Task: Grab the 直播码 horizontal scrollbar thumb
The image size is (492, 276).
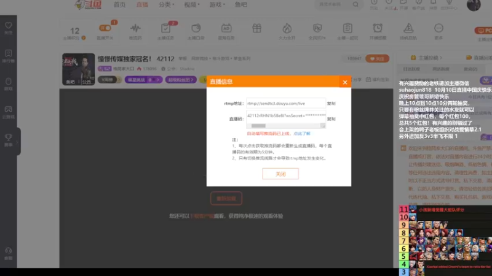Action: tap(258, 126)
